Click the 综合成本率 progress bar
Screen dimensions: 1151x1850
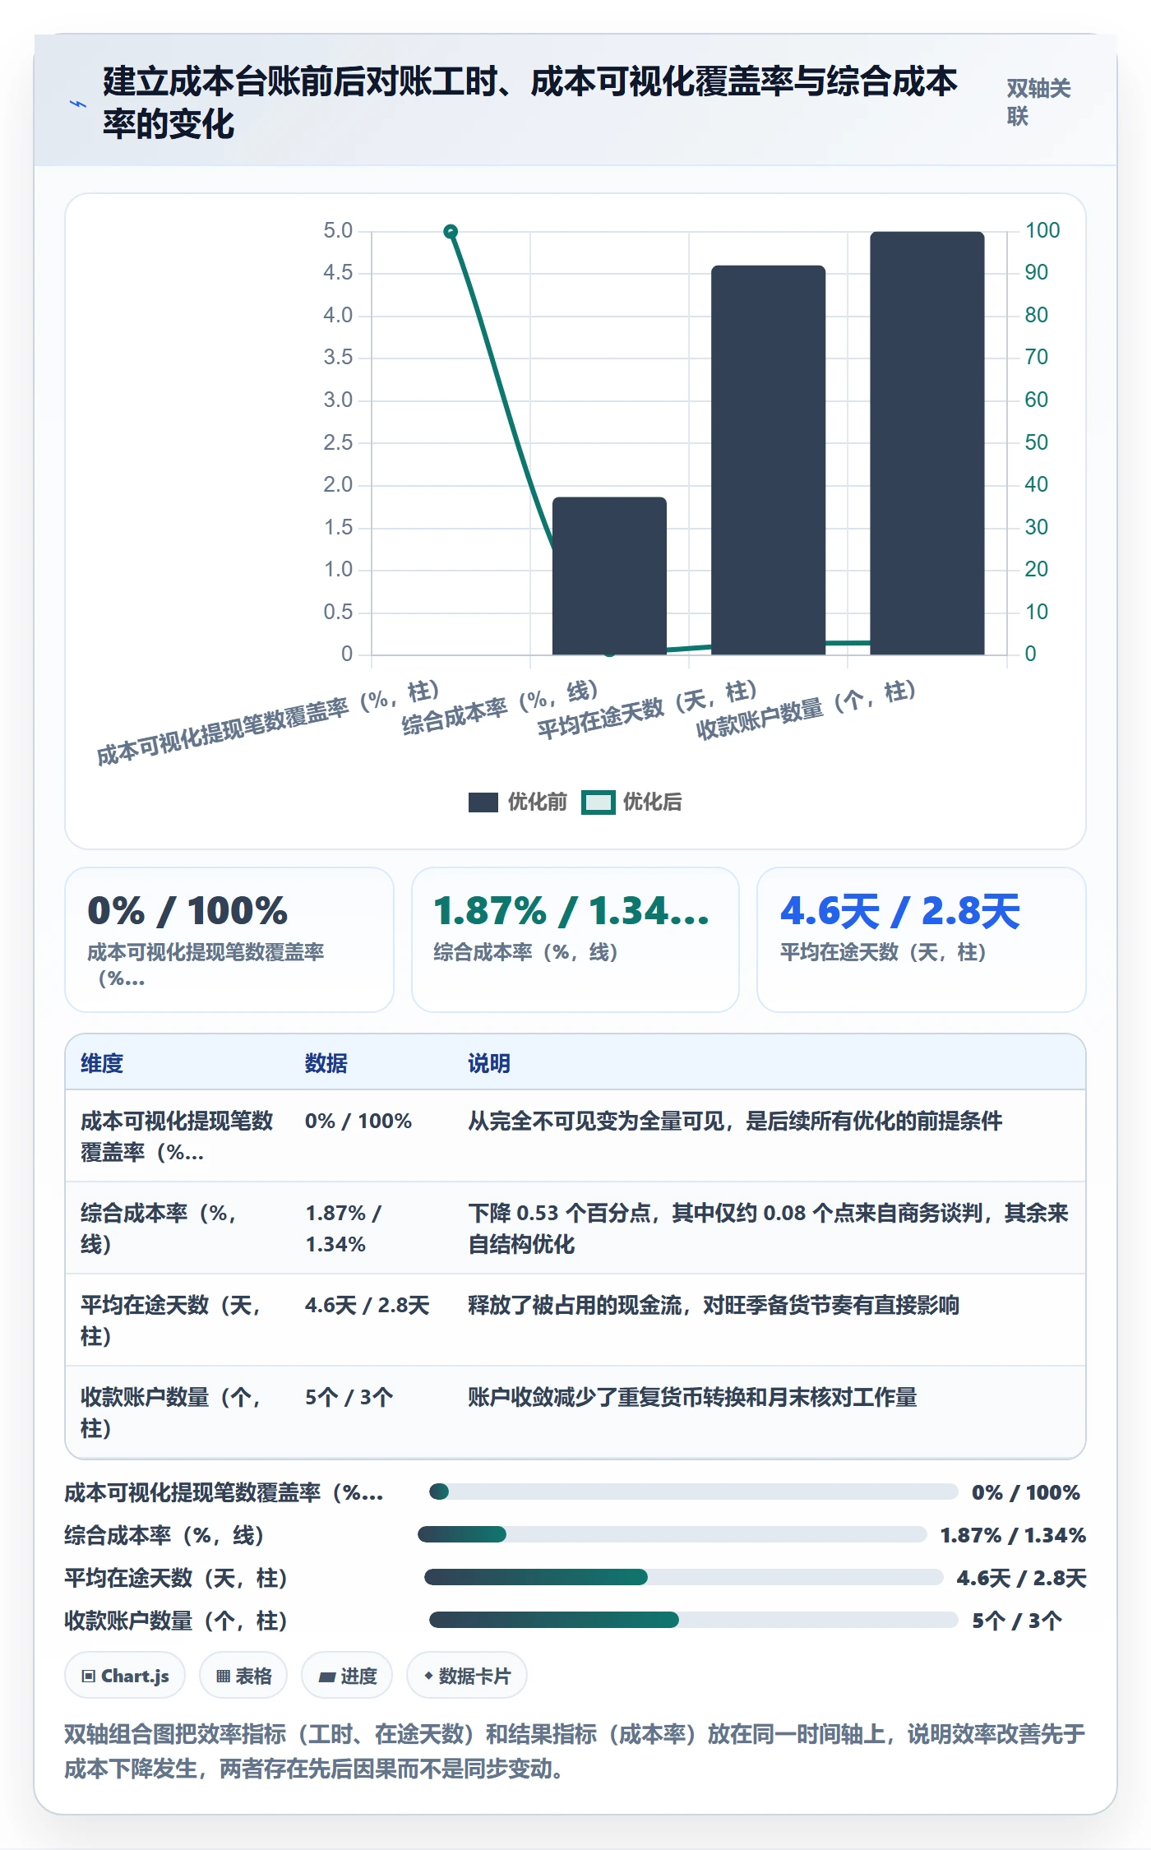tap(673, 1534)
